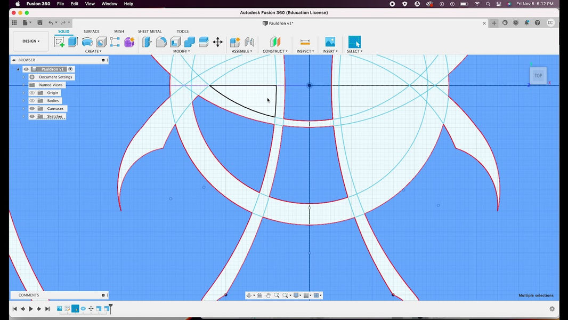Open the Window menu in menu bar

coord(109,4)
